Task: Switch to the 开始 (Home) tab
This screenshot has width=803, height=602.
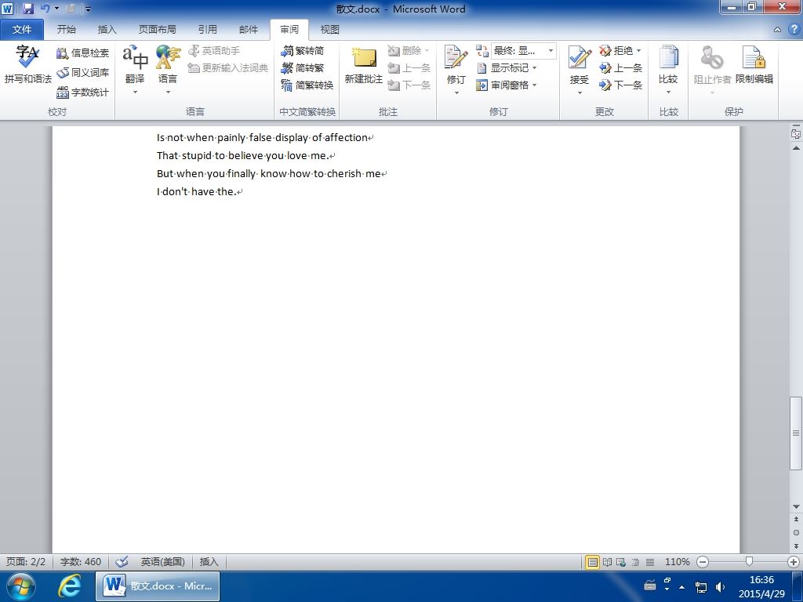Action: (x=66, y=30)
